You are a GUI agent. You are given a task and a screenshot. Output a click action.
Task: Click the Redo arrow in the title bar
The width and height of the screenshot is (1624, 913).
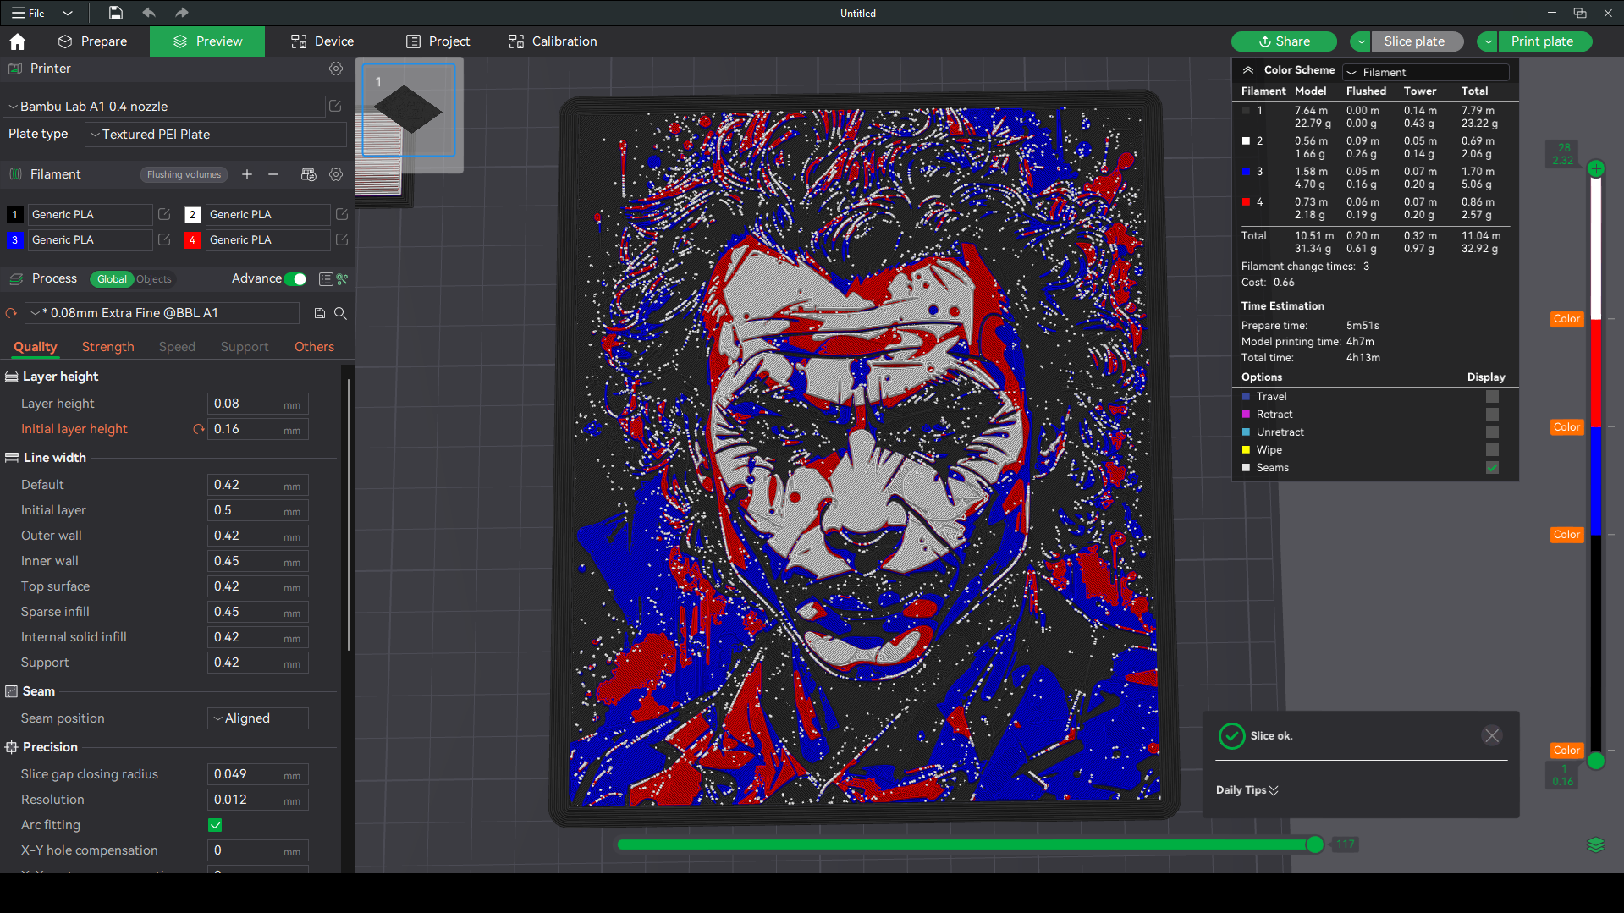coord(181,13)
